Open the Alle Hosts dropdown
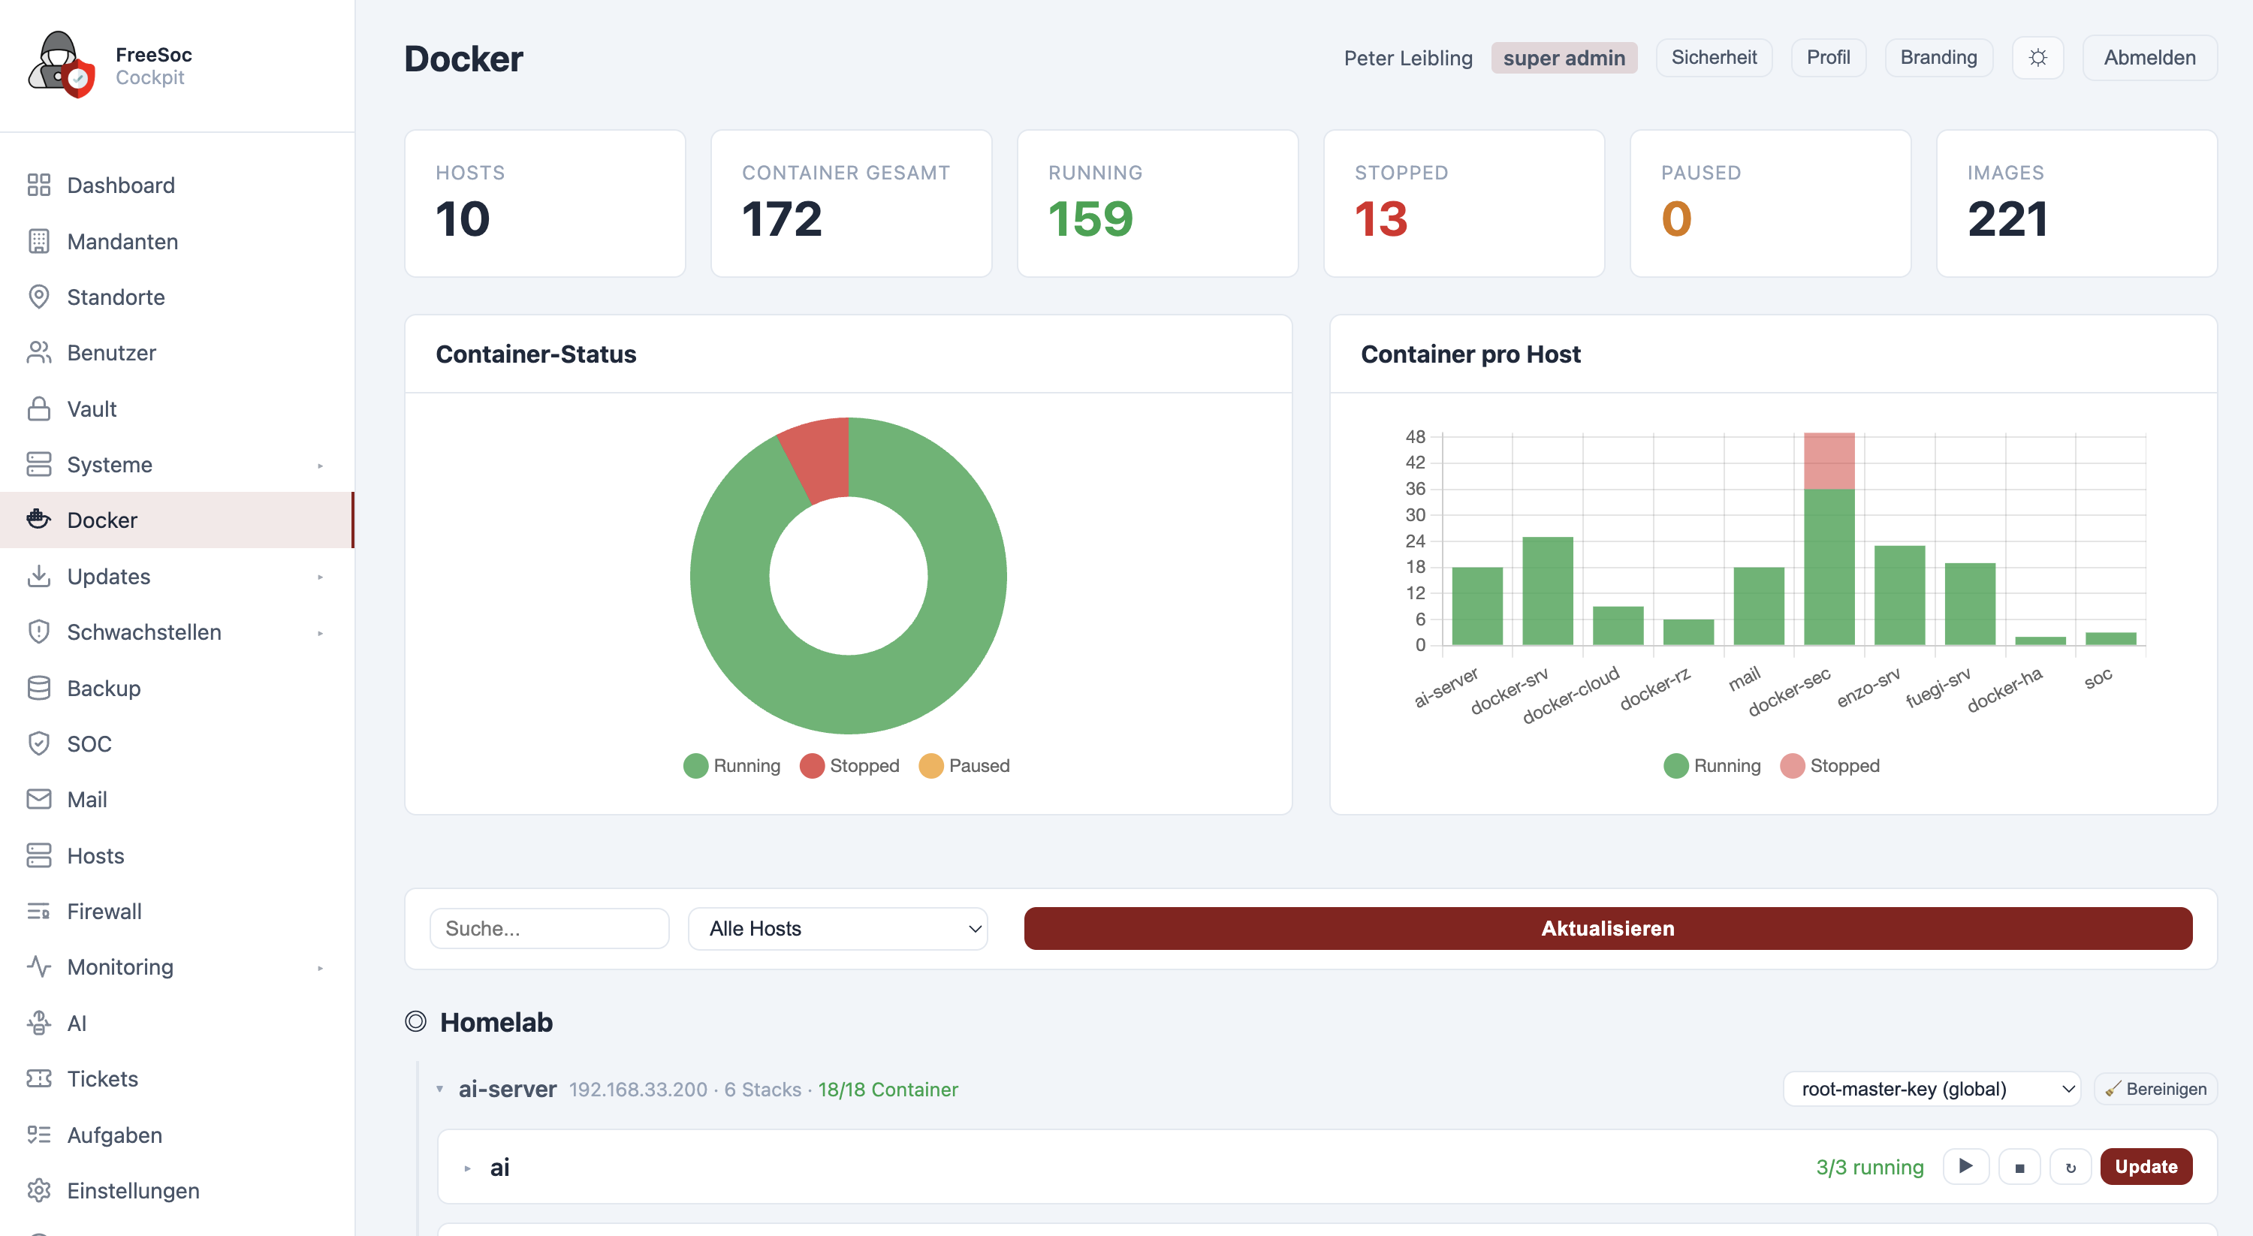 coord(837,928)
